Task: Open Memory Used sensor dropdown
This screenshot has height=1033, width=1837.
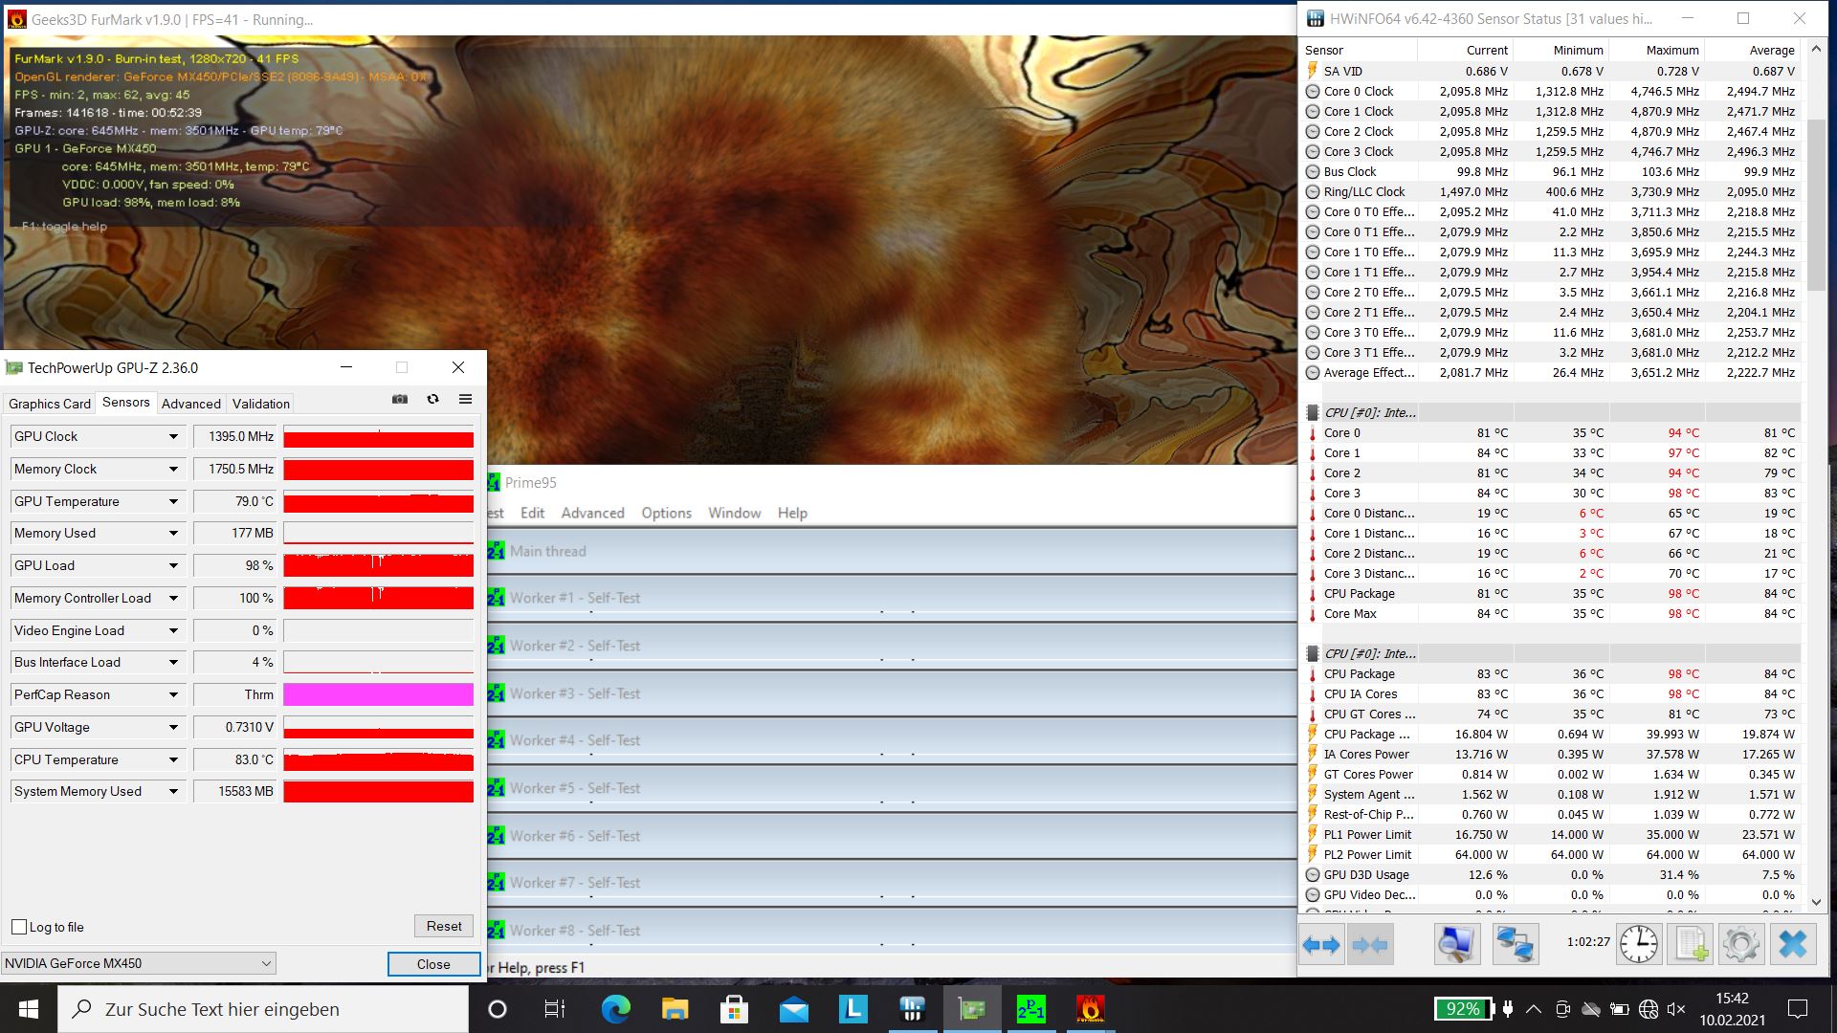Action: [x=173, y=534]
